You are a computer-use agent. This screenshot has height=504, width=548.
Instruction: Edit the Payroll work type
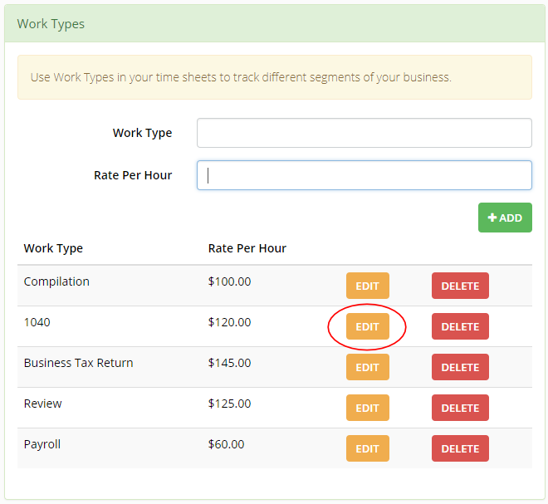(x=368, y=448)
